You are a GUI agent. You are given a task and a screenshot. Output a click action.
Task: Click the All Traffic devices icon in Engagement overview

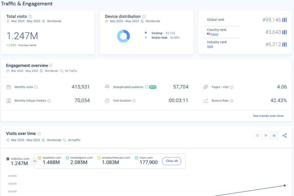(62, 71)
